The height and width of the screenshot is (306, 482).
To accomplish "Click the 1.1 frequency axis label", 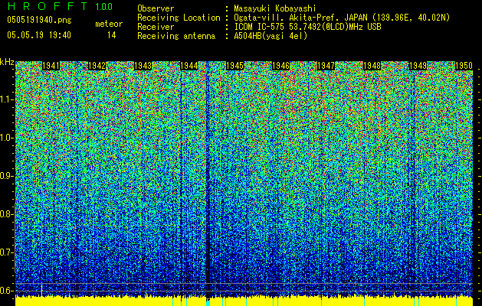I will pos(6,99).
